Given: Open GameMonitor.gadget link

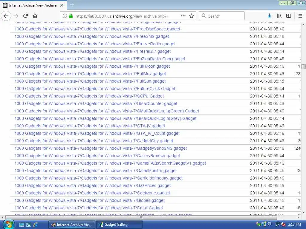Looking at the screenshot, I should pos(95,171).
